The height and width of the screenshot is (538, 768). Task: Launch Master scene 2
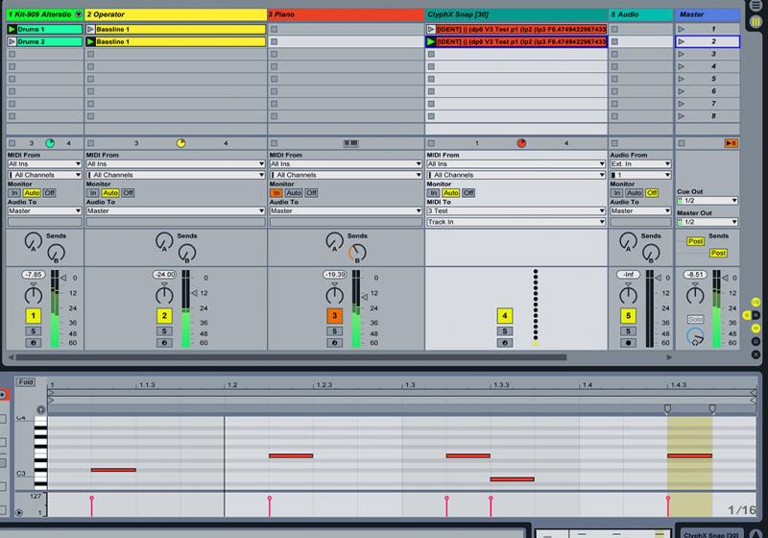[682, 42]
